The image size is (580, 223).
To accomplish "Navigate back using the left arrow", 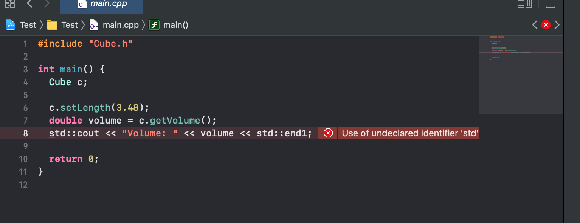I will 29,4.
